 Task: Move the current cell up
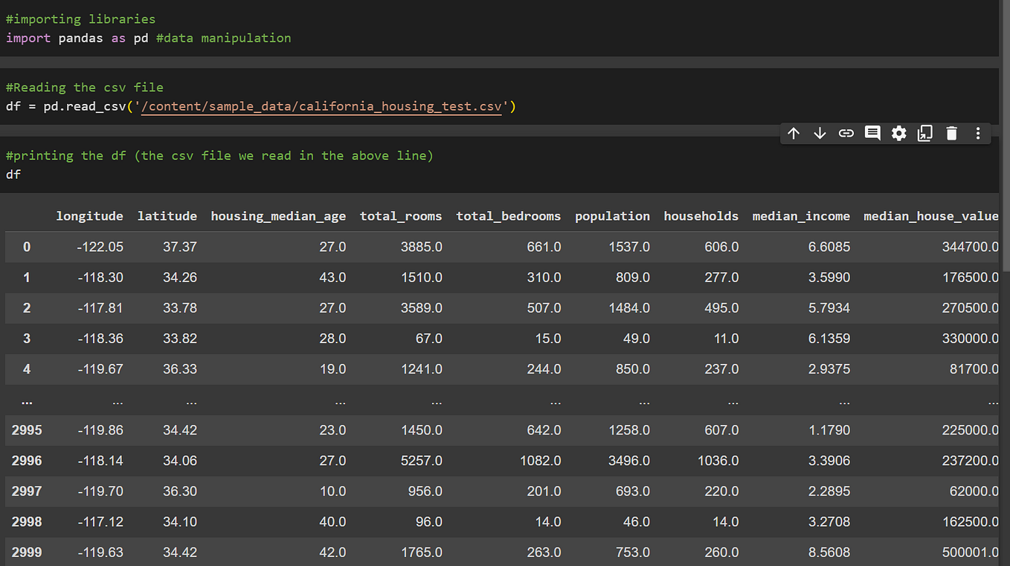coord(793,133)
